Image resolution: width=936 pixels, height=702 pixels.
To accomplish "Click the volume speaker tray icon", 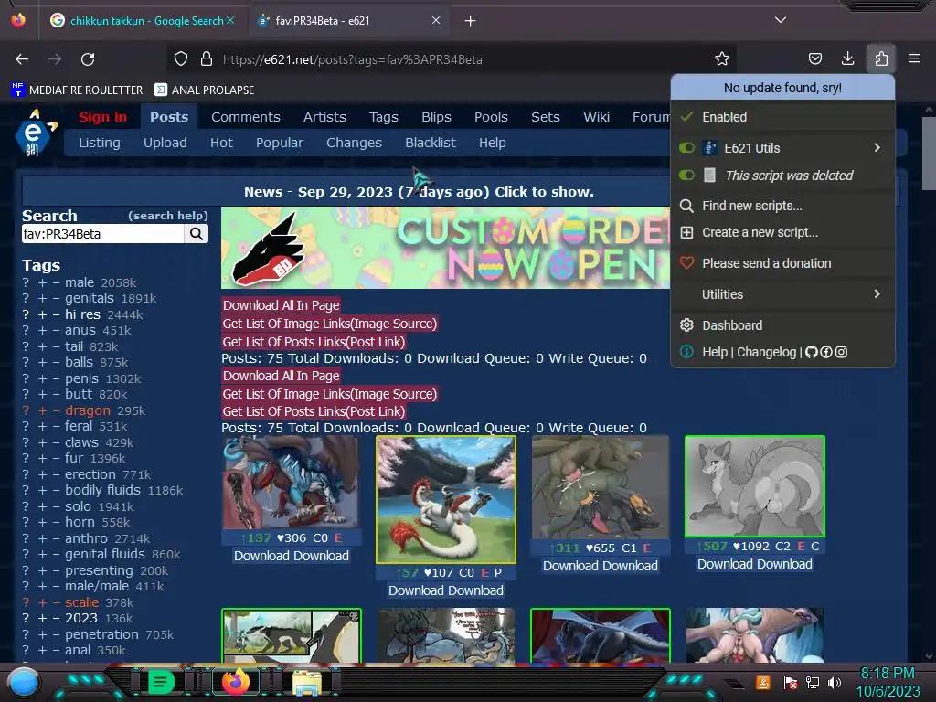I will point(835,683).
